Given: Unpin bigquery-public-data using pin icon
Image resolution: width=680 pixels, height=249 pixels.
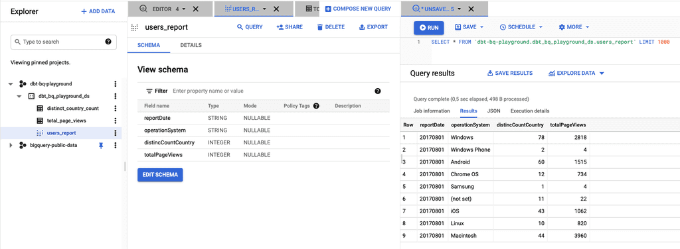Looking at the screenshot, I should click(101, 146).
